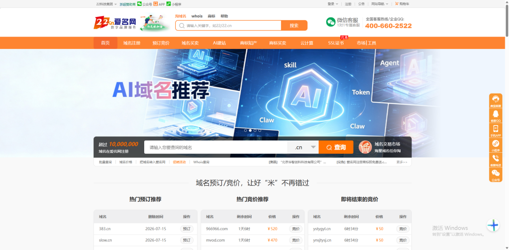
Task: Select the 帮助 search tab
Action: coord(224,16)
